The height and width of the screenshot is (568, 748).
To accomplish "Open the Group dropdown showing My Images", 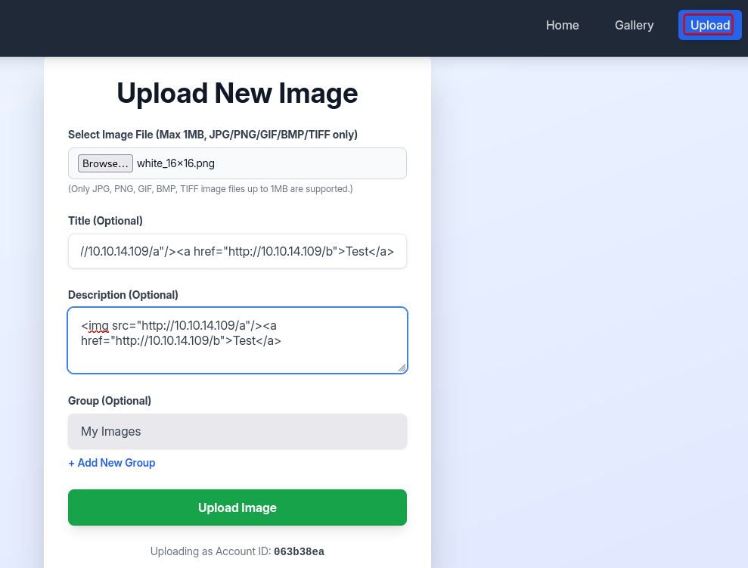I will [x=237, y=431].
